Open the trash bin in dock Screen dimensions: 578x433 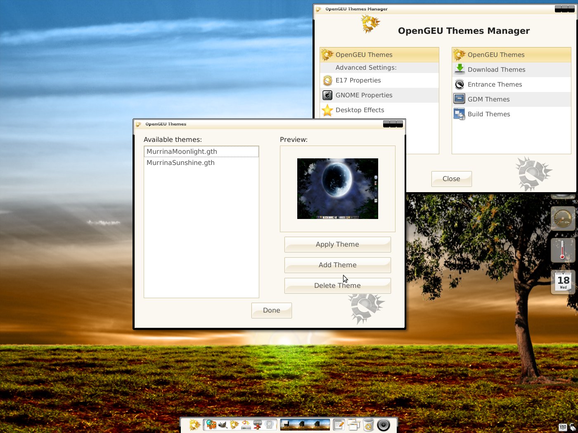click(368, 425)
